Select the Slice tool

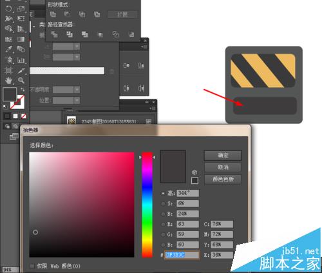pos(21,70)
